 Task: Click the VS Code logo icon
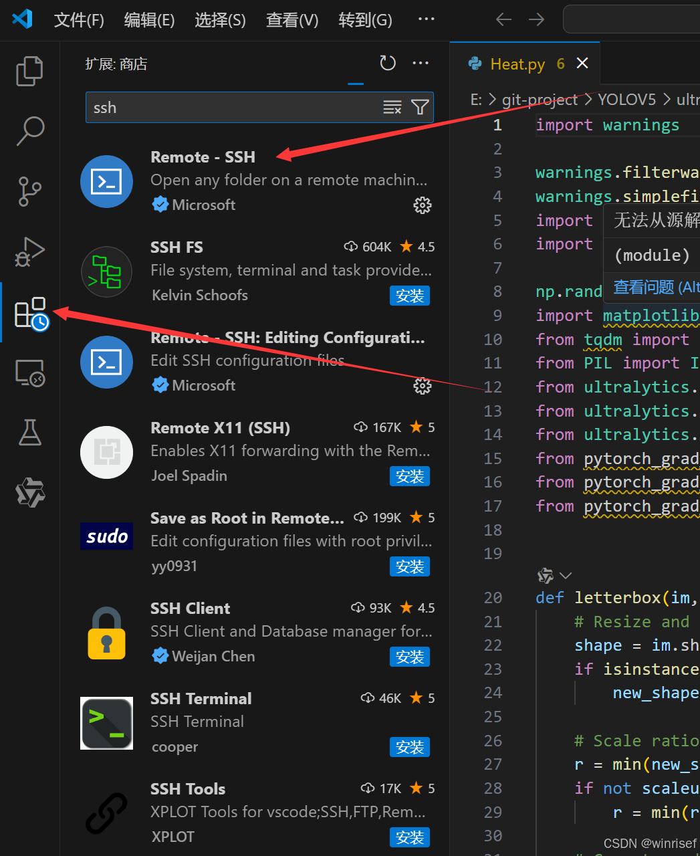click(x=22, y=19)
